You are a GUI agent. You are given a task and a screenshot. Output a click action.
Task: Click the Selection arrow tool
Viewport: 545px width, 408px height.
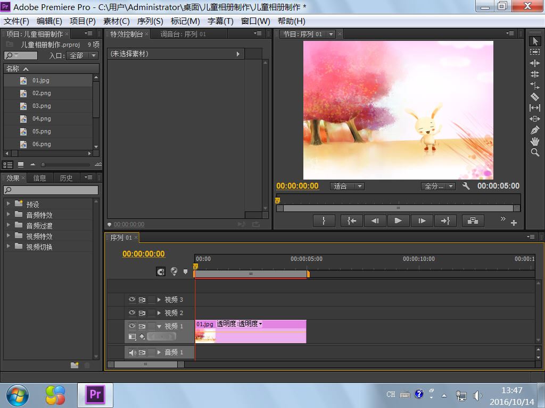pos(535,41)
